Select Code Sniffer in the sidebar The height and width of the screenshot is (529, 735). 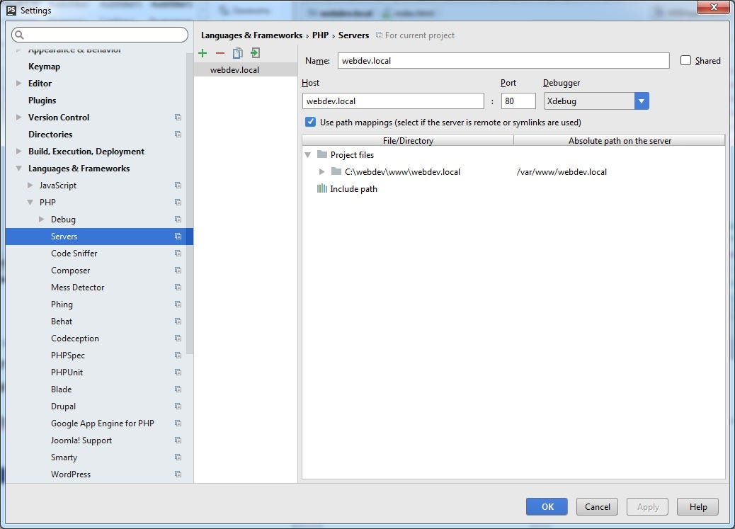[x=74, y=253]
